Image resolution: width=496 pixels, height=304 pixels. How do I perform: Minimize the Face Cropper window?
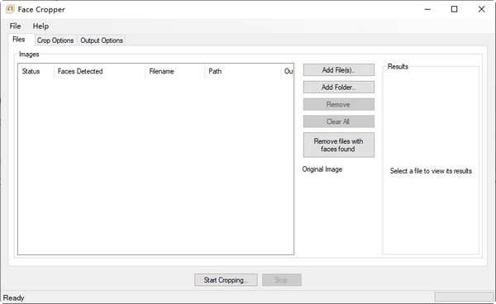tap(427, 9)
